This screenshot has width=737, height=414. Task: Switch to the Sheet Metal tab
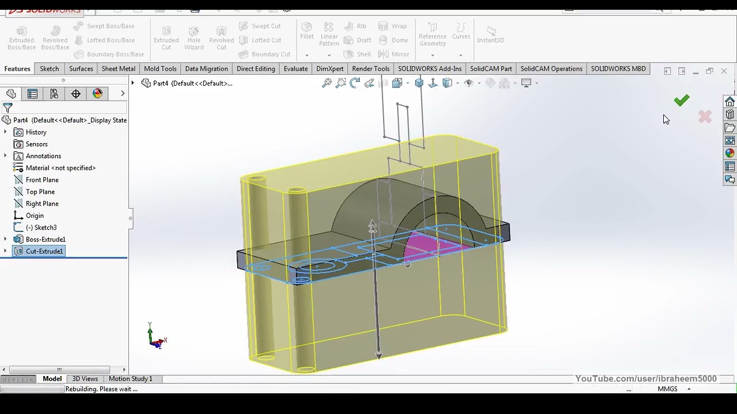tap(119, 69)
